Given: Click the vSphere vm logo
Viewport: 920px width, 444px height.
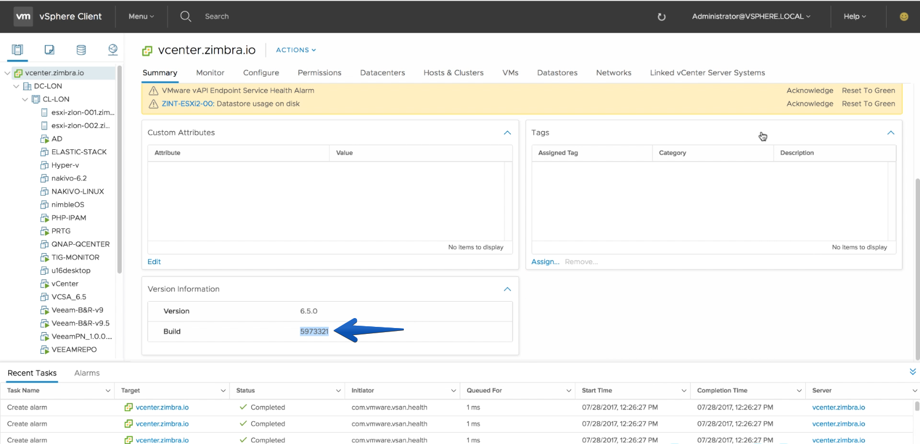Looking at the screenshot, I should 23,16.
